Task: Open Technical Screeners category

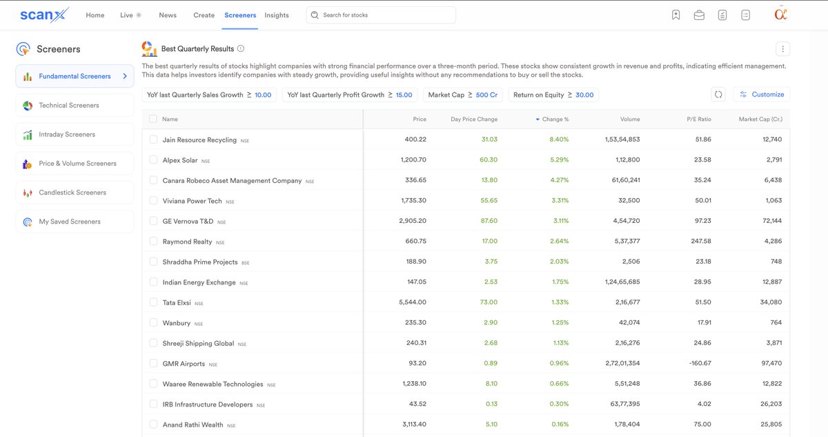Action: [x=75, y=106]
